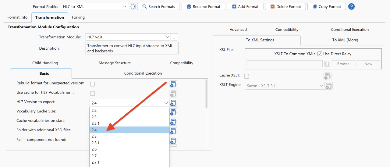Click curly braces icon beside XSL file field
Screen dimensions: 390x167
[x=327, y=64]
